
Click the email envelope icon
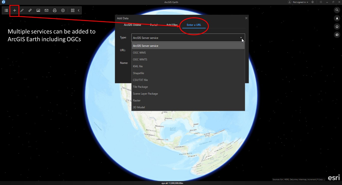(46, 10)
